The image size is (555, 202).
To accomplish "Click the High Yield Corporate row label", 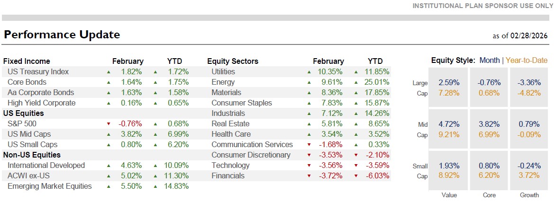I will coord(41,103).
